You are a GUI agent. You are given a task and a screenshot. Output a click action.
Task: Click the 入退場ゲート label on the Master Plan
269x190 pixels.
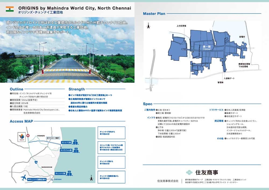coord(229,78)
